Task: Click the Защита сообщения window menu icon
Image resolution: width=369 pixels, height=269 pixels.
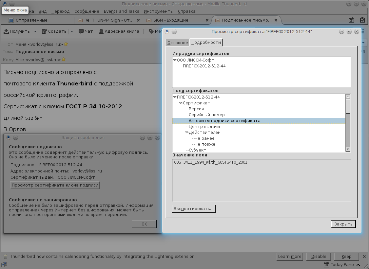Action: 8,138
